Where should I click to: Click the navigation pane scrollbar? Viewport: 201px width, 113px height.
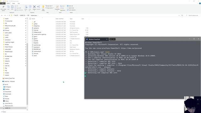click(x=27, y=74)
